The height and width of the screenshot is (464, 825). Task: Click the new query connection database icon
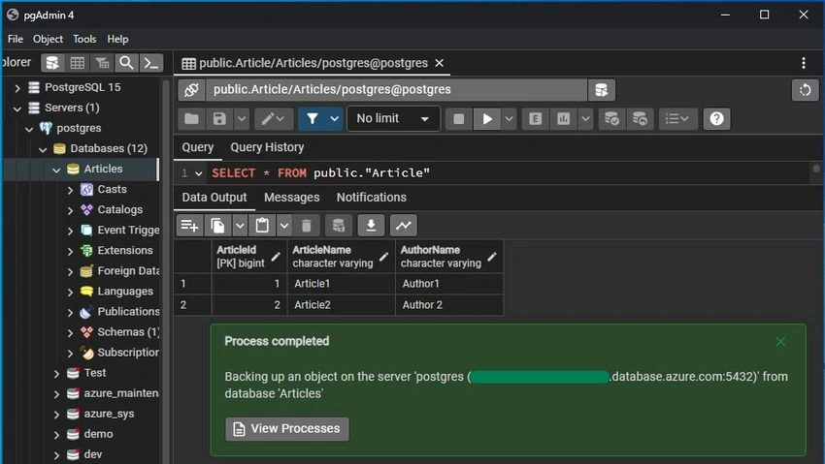coord(602,90)
